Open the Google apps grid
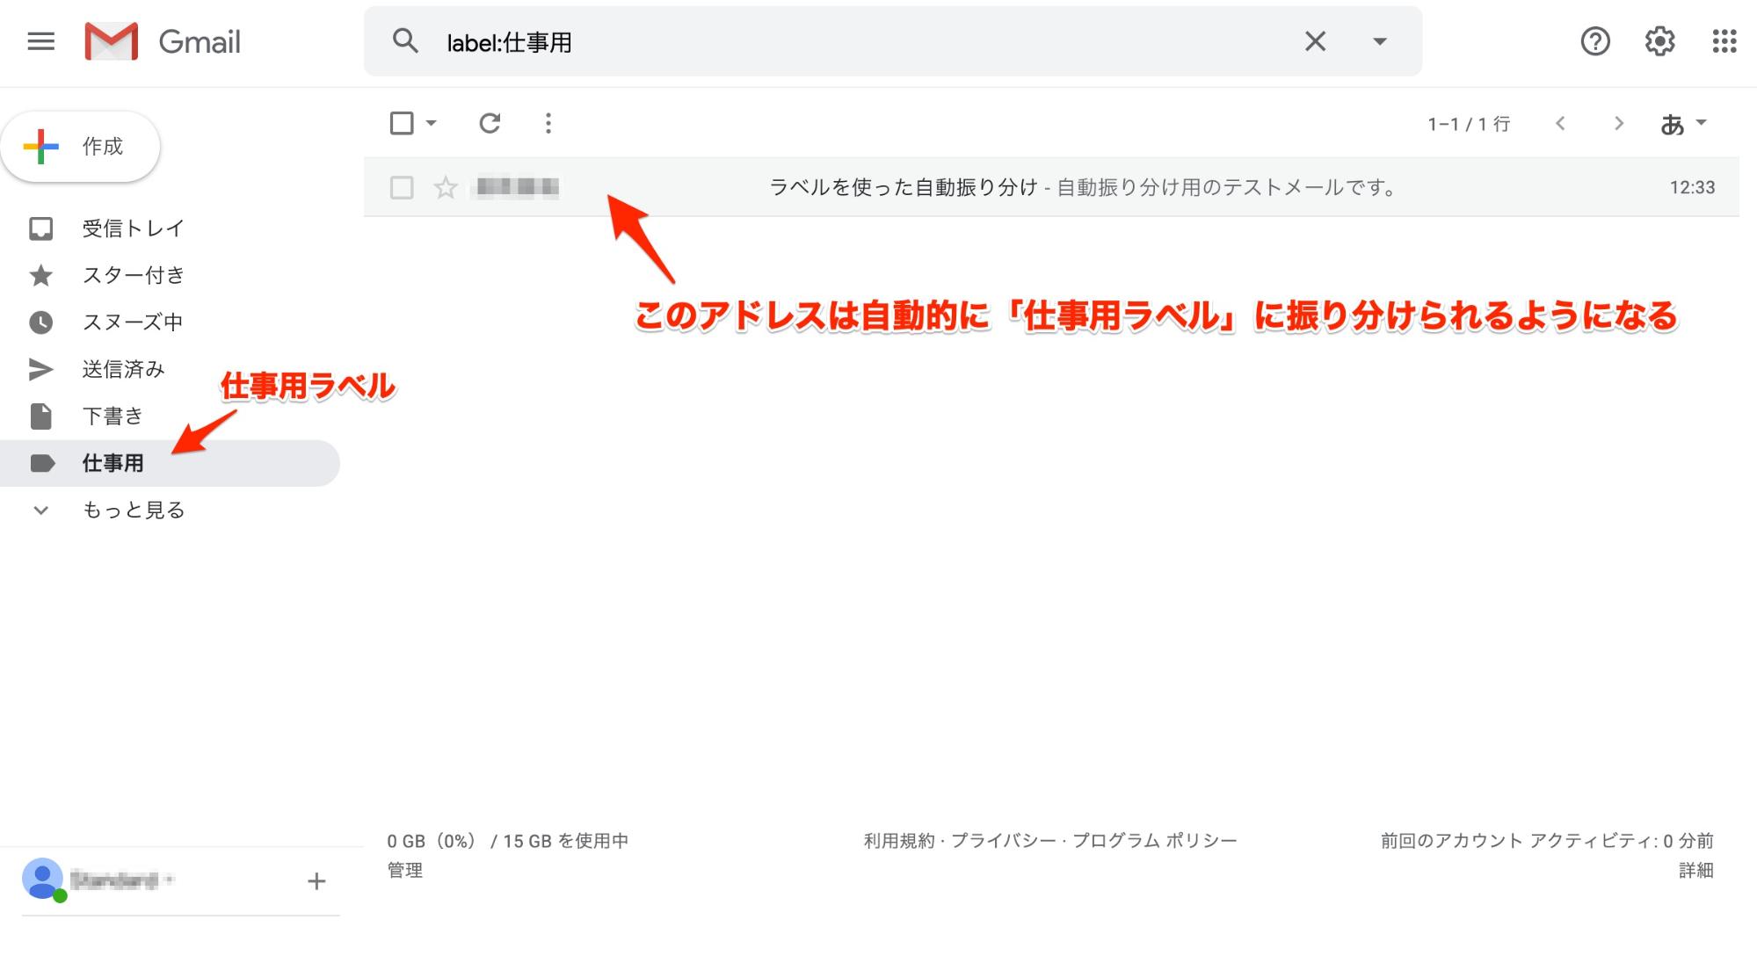The height and width of the screenshot is (956, 1757). click(1724, 41)
